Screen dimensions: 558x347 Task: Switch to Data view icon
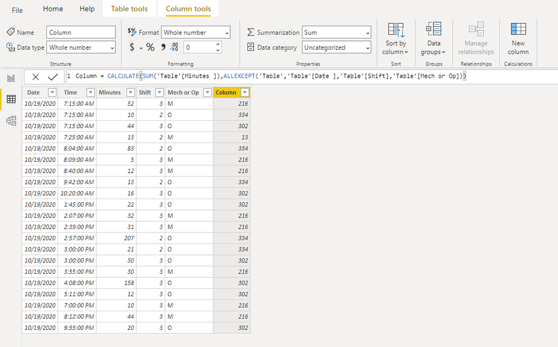pyautogui.click(x=11, y=99)
